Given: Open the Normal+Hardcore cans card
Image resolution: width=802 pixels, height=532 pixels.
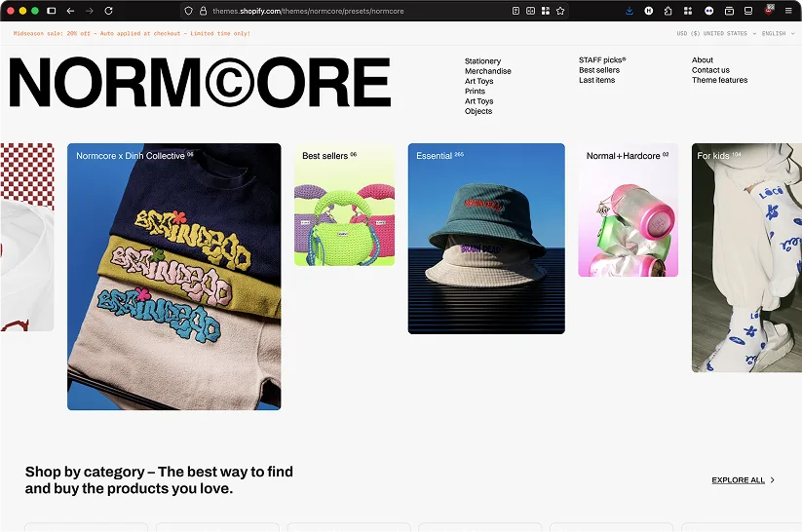Looking at the screenshot, I should pos(629,210).
